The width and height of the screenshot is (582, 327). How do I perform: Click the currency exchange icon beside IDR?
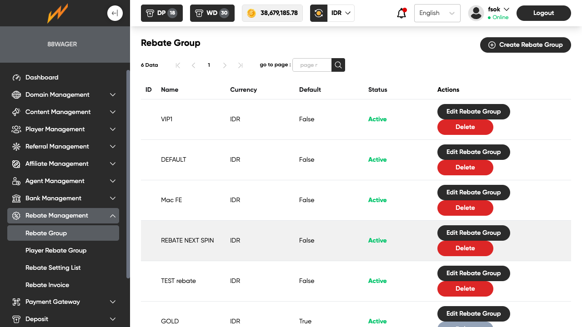click(x=319, y=13)
